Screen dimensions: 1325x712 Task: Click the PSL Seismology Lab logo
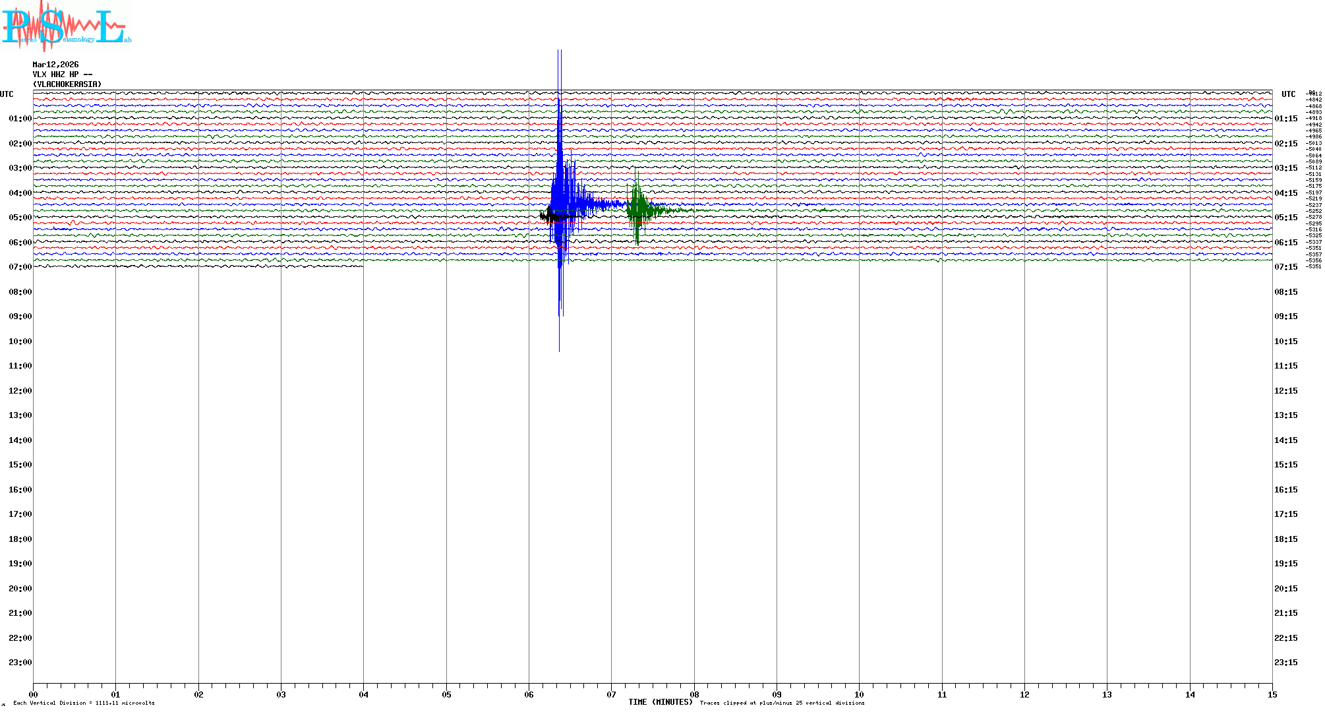[x=66, y=25]
